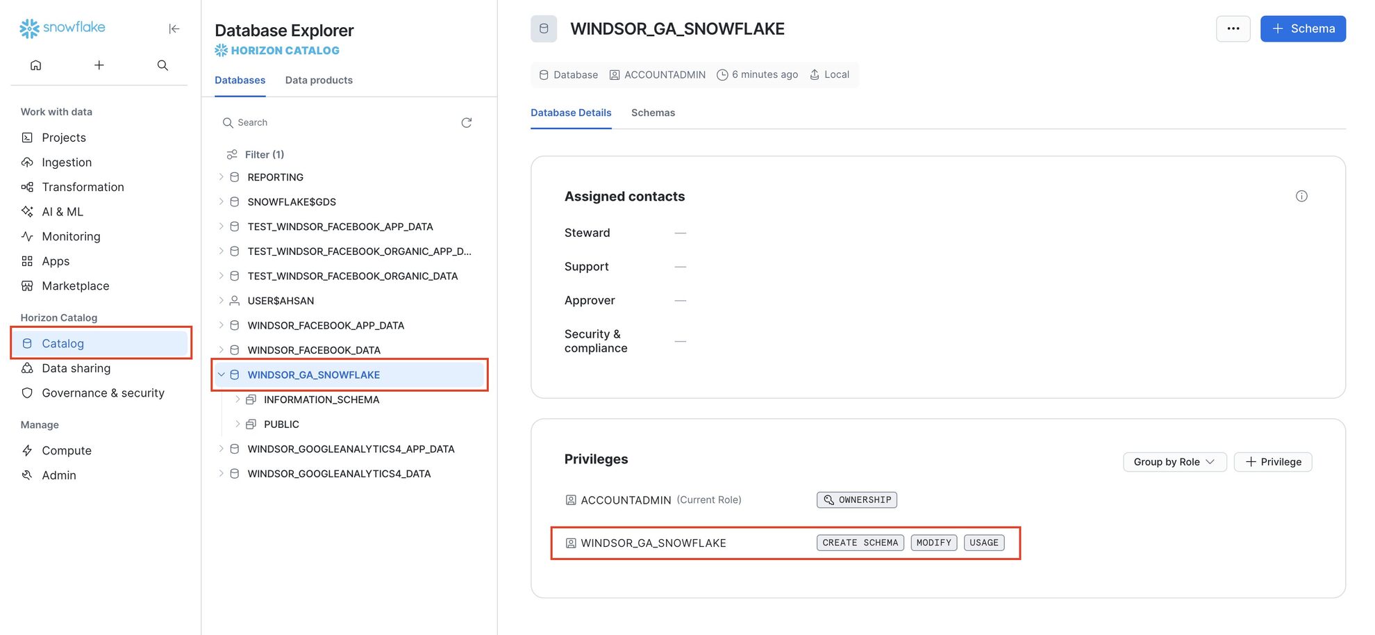This screenshot has width=1375, height=635.
Task: Open Filter (1) options
Action: pyautogui.click(x=256, y=154)
